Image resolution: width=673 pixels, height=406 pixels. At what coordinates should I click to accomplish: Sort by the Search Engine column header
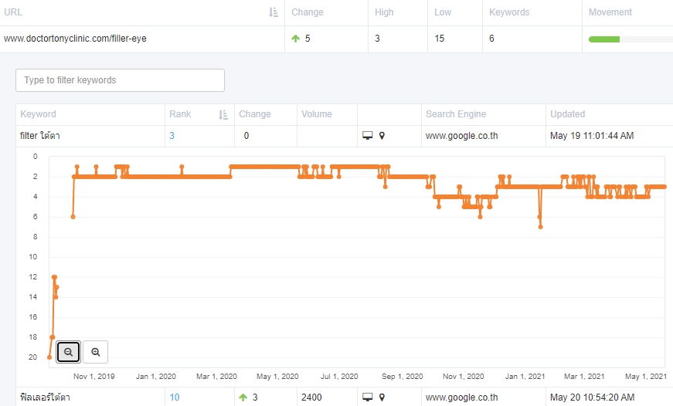click(456, 114)
